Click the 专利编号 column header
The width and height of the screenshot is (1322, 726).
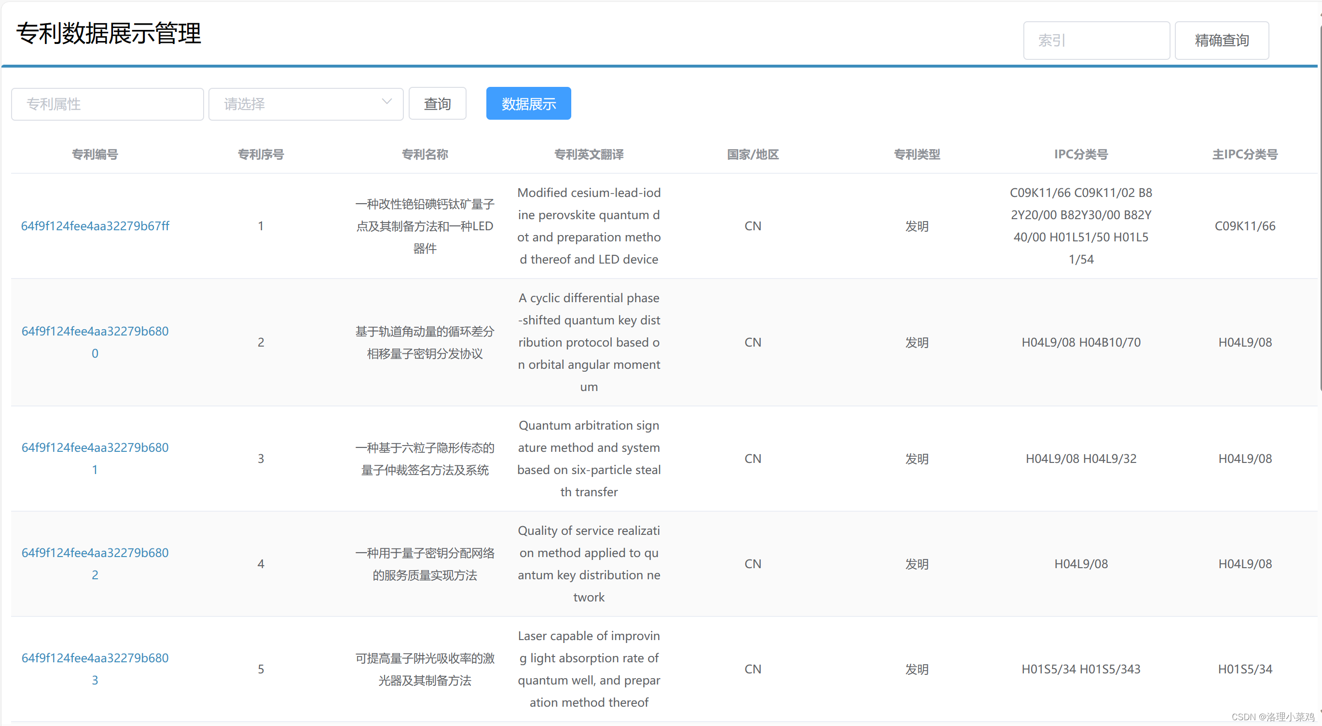tap(95, 154)
